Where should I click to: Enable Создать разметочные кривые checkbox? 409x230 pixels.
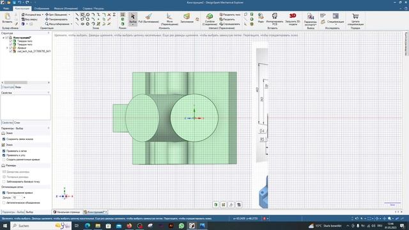click(x=4, y=159)
